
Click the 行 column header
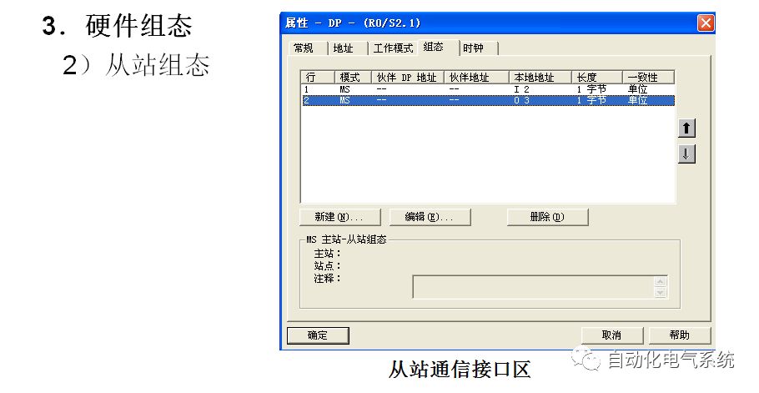(x=318, y=78)
